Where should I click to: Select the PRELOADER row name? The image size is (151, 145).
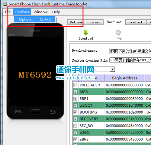90,85
